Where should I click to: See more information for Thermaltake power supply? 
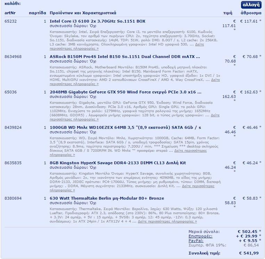[167, 221]
